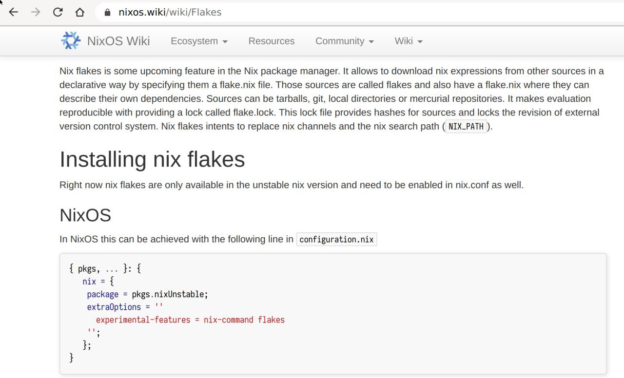Expand the Ecosystem dropdown menu
Viewport: 624px width, 378px height.
coord(199,41)
